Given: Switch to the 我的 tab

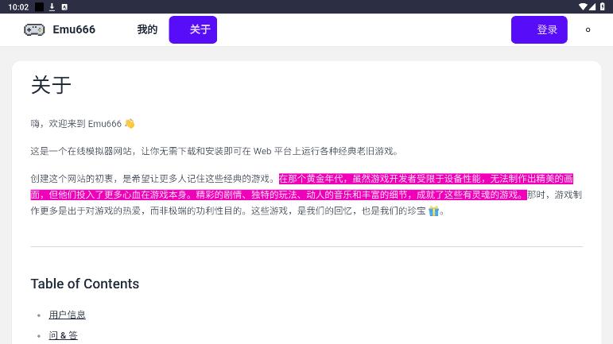Looking at the screenshot, I should pyautogui.click(x=147, y=29).
